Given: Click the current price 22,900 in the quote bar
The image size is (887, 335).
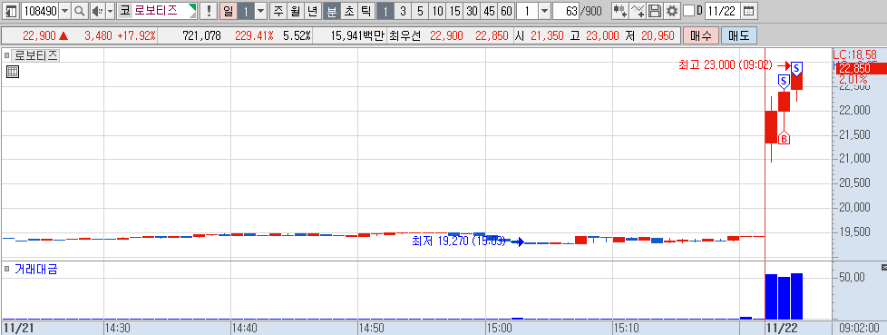Looking at the screenshot, I should click(x=39, y=35).
